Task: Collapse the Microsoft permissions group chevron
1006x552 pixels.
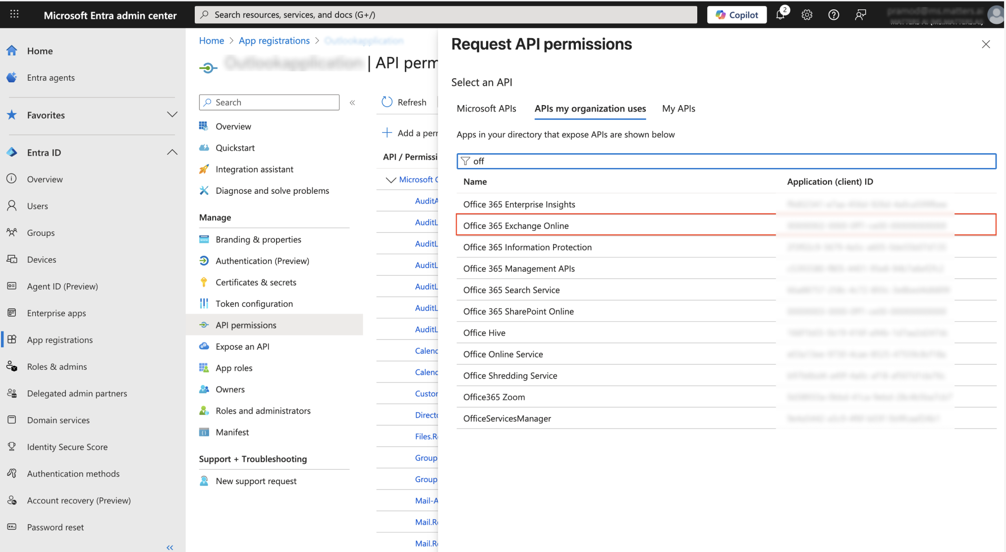Action: pyautogui.click(x=391, y=180)
